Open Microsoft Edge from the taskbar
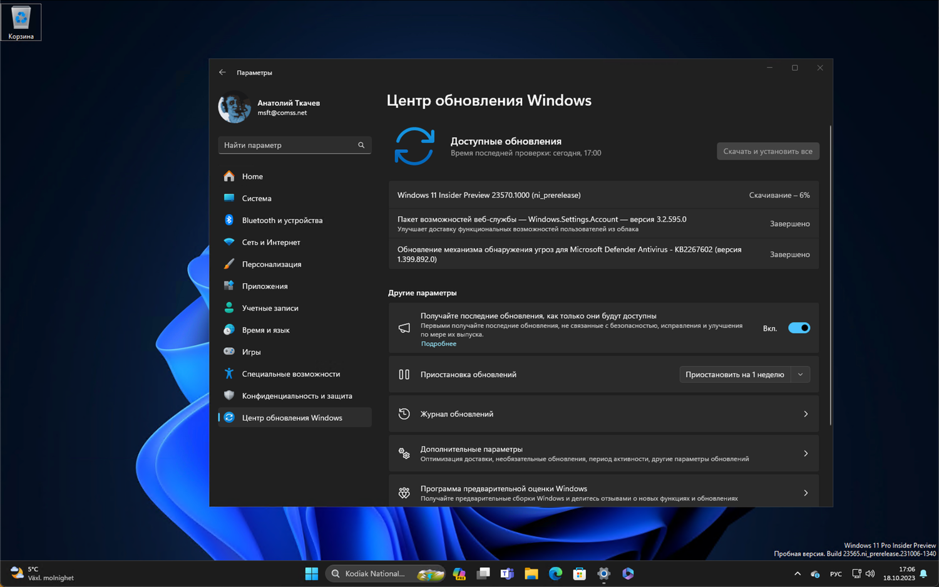The width and height of the screenshot is (939, 587). (x=555, y=573)
